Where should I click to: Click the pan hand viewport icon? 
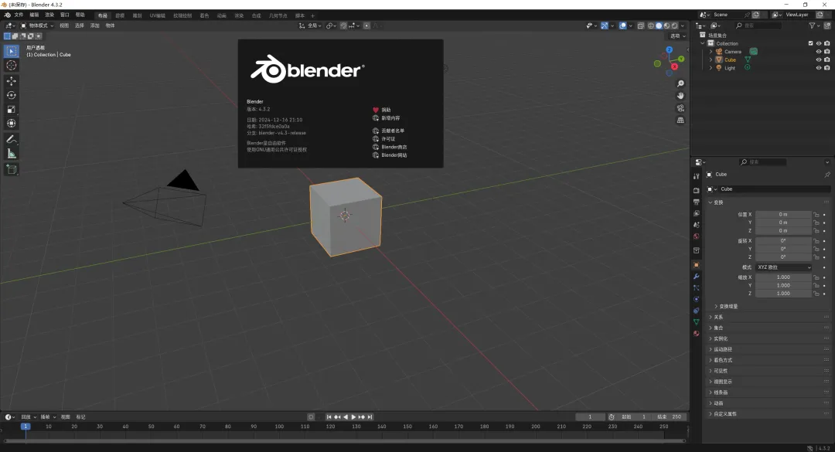(x=680, y=96)
